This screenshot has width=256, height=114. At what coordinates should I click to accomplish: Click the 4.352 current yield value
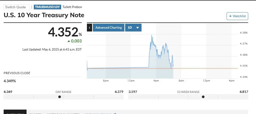pyautogui.click(x=63, y=32)
